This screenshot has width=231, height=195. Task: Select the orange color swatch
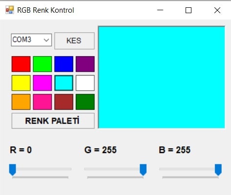click(x=21, y=102)
